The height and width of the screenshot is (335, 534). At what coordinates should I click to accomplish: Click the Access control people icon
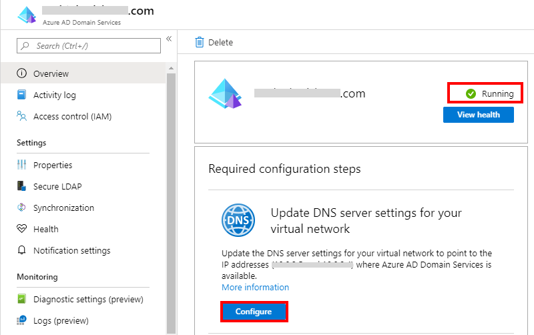[x=21, y=115]
